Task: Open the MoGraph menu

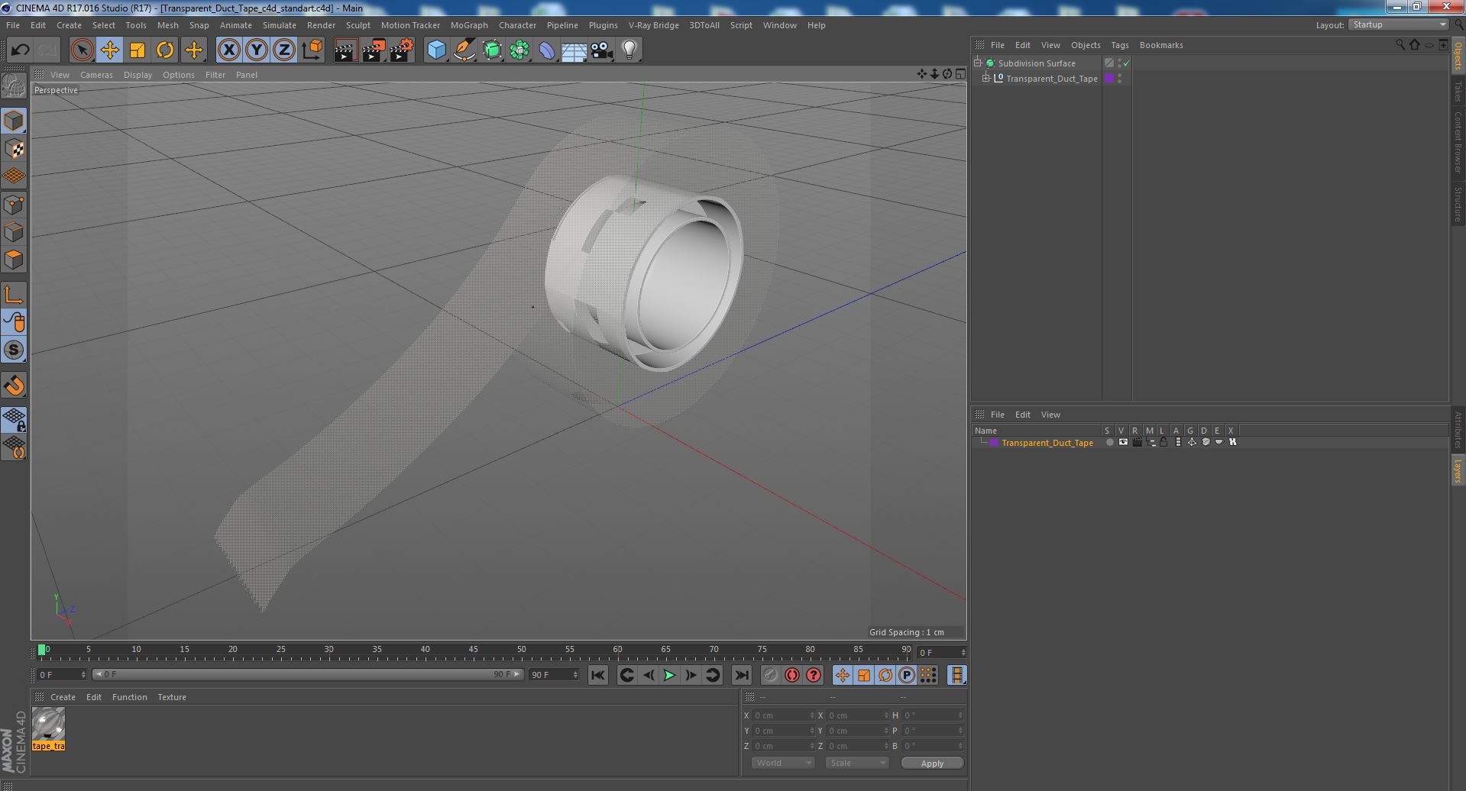Action: click(x=469, y=25)
